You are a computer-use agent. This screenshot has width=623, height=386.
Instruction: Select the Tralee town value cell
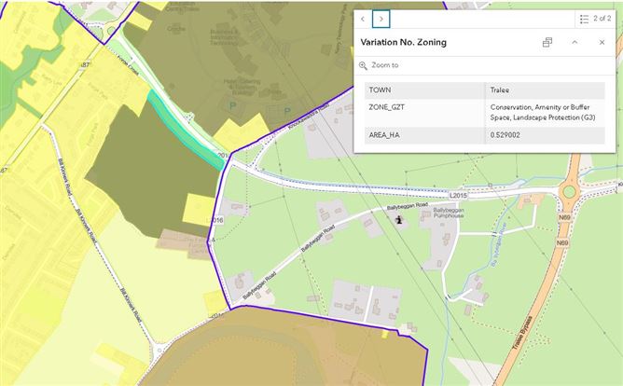pos(545,90)
